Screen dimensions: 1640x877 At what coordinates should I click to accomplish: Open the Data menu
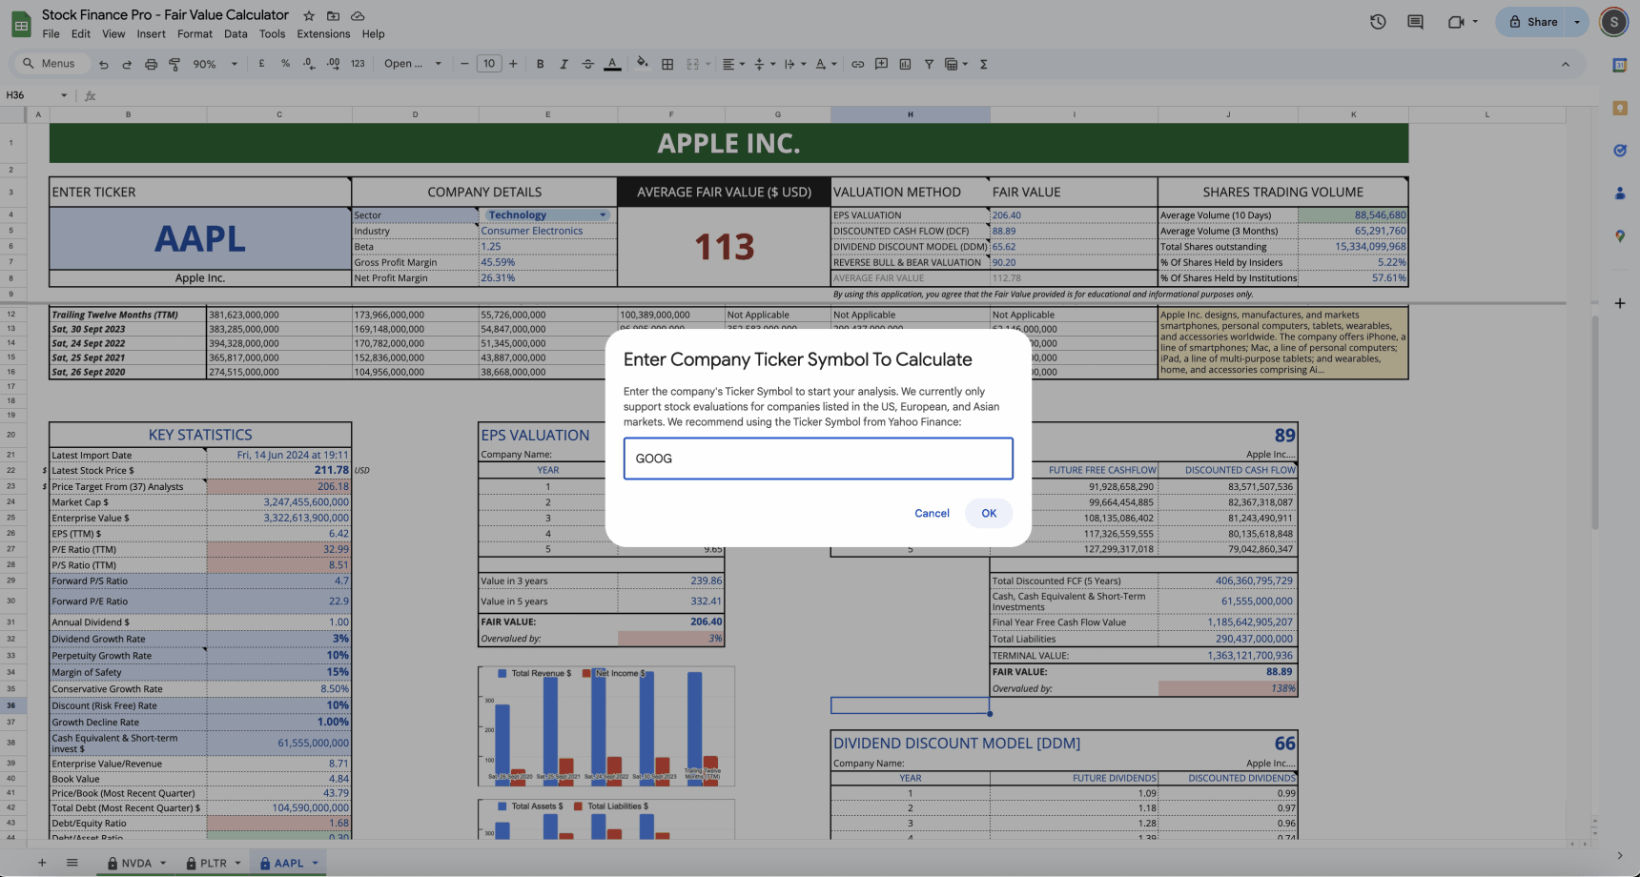236,33
